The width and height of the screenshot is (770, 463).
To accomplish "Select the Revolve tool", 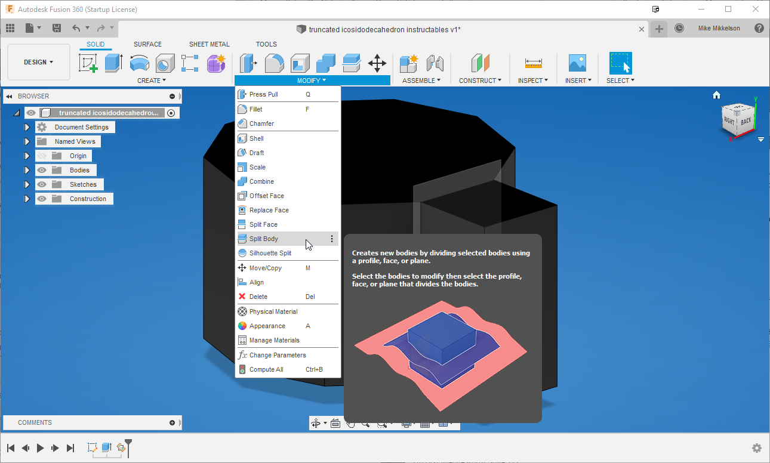I will [x=140, y=63].
